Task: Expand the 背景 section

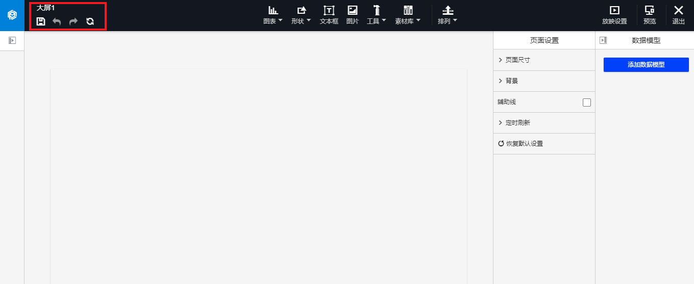Action: coord(544,81)
